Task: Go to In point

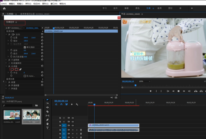Action: (168, 91)
